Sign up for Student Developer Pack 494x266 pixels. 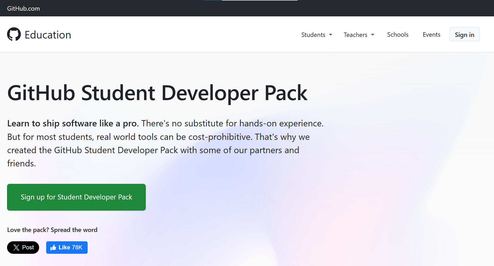(x=76, y=197)
